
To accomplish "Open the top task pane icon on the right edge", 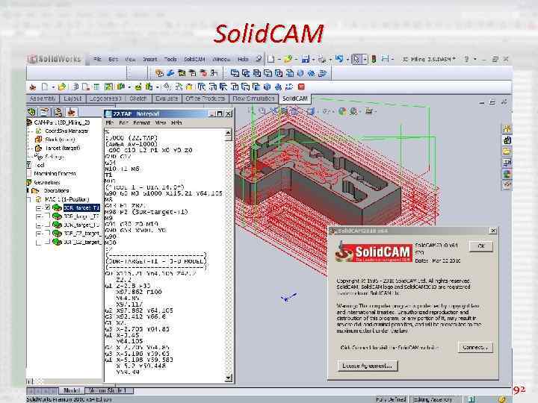I will coord(507,129).
